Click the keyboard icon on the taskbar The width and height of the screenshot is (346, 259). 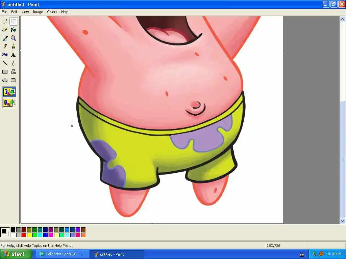[x=302, y=255]
